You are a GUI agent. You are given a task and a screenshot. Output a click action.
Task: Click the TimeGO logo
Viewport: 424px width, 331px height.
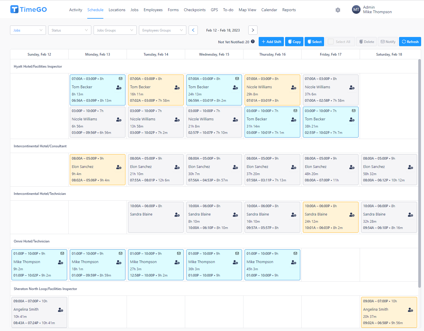click(x=28, y=9)
